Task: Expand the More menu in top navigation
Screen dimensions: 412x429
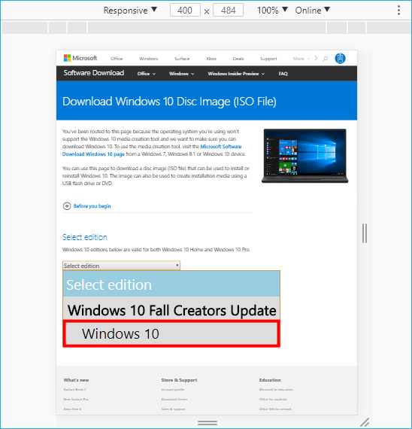Action: pyautogui.click(x=301, y=59)
